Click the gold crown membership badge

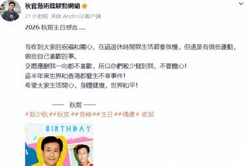pyautogui.click(x=85, y=6)
